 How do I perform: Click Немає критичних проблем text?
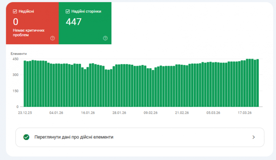[x=28, y=33]
